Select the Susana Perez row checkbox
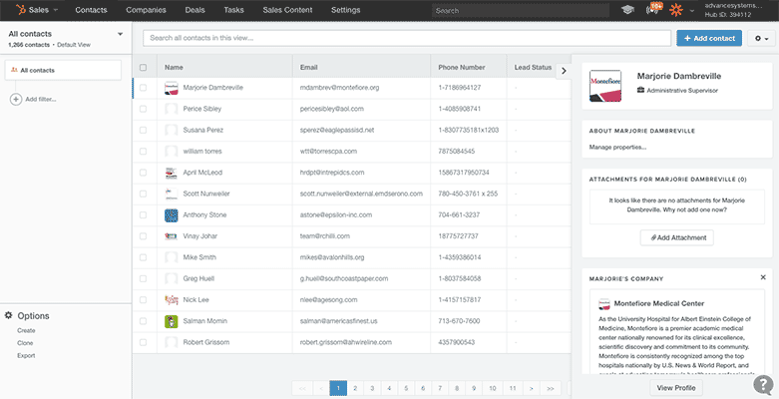Viewport: 779px width, 399px height. (x=143, y=131)
